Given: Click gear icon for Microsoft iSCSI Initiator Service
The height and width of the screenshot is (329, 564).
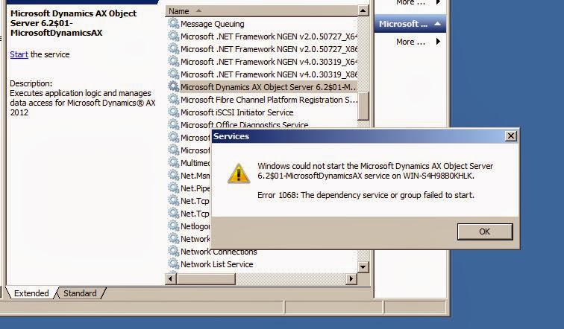Looking at the screenshot, I should (174, 112).
